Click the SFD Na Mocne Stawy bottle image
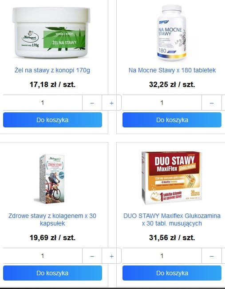 click(172, 33)
